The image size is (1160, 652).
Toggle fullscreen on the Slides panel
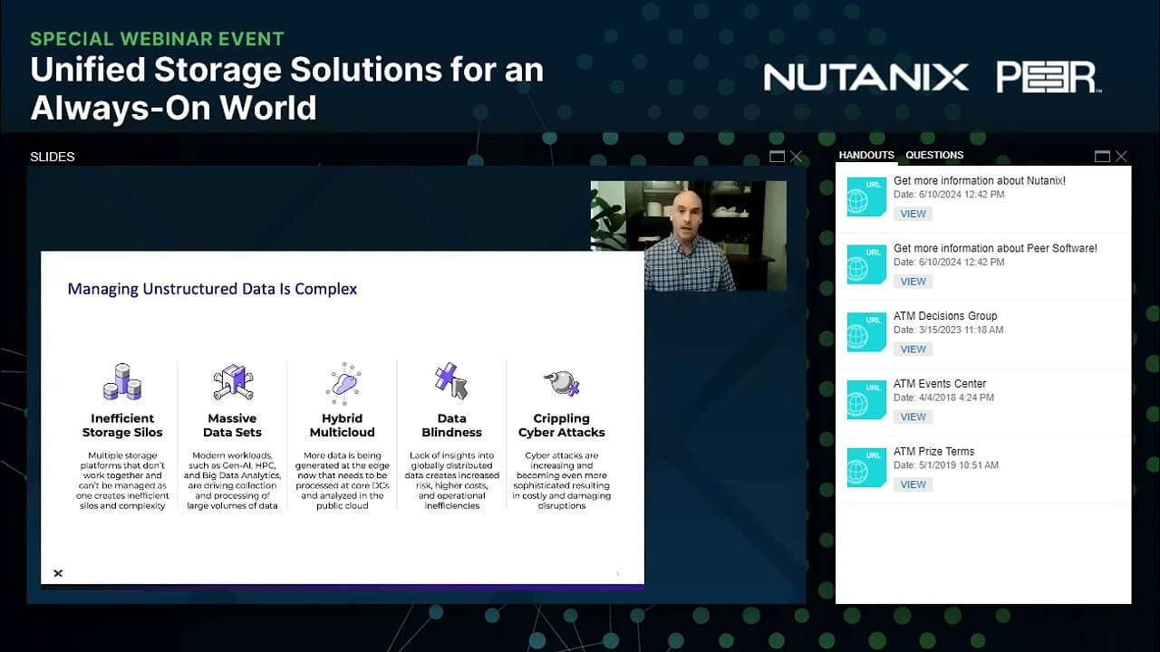pos(777,156)
